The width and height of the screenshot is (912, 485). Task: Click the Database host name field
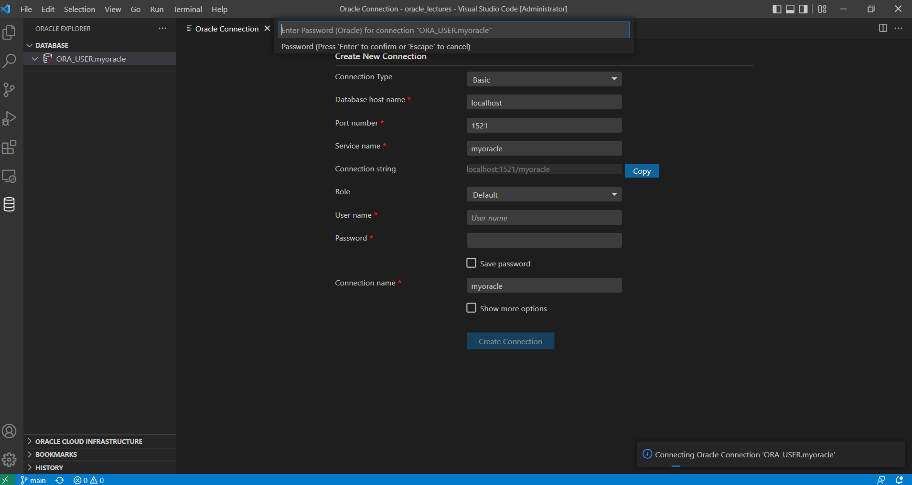point(544,102)
